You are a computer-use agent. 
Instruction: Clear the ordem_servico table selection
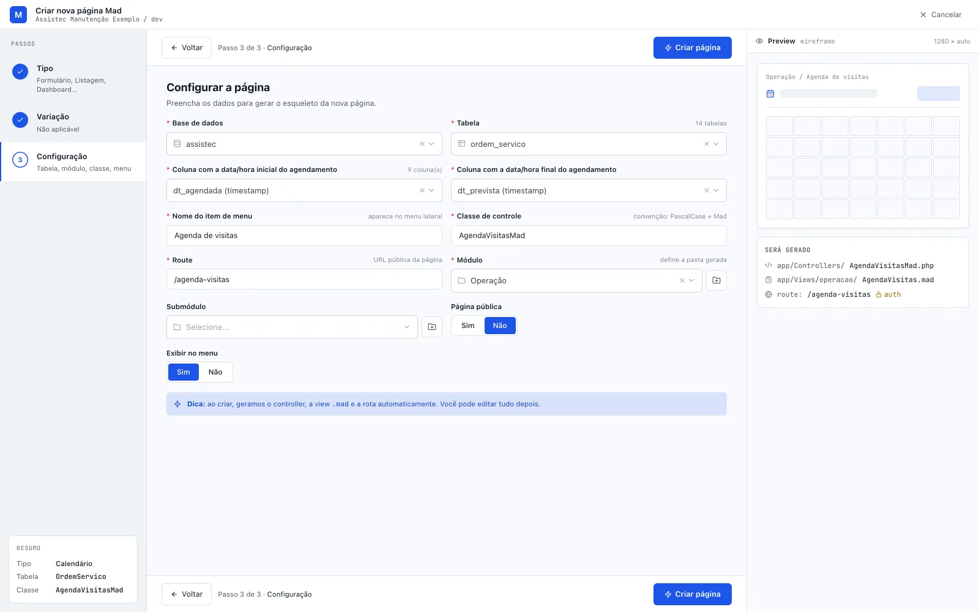[x=707, y=144]
